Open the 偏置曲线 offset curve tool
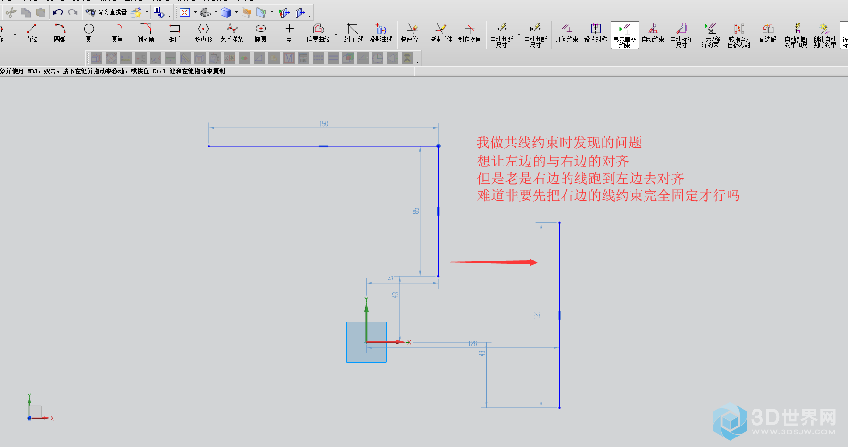This screenshot has width=848, height=447. pos(318,34)
